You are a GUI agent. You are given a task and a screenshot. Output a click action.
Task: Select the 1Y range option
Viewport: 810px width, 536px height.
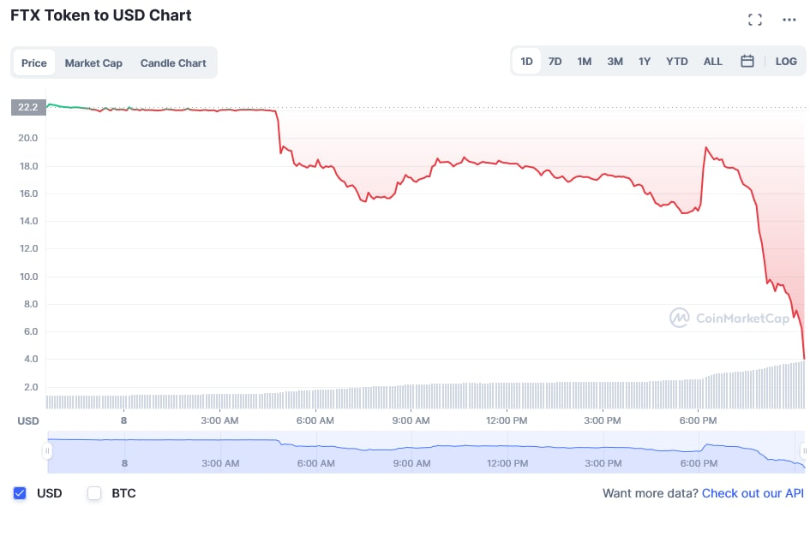tap(645, 61)
